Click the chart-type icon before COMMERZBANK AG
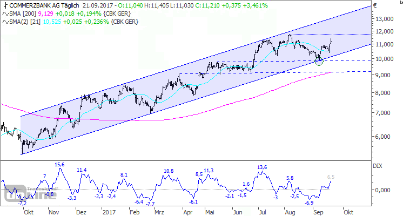Image resolution: width=403 pixels, height=216 pixels. 5,5
